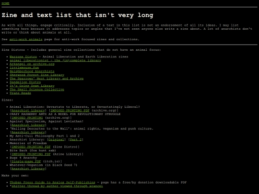
Task: Click the 'Zines:' section label
Action: click(x=7, y=100)
